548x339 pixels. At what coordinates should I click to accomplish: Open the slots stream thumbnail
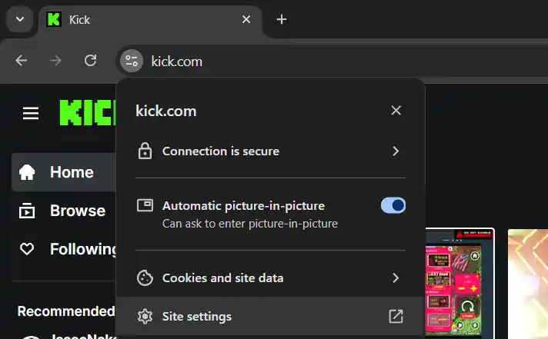coord(459,283)
